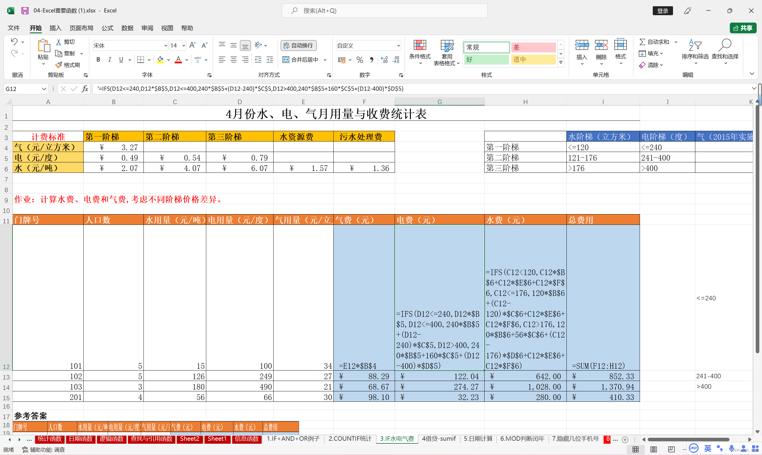Open the 文件 menu

coord(13,28)
